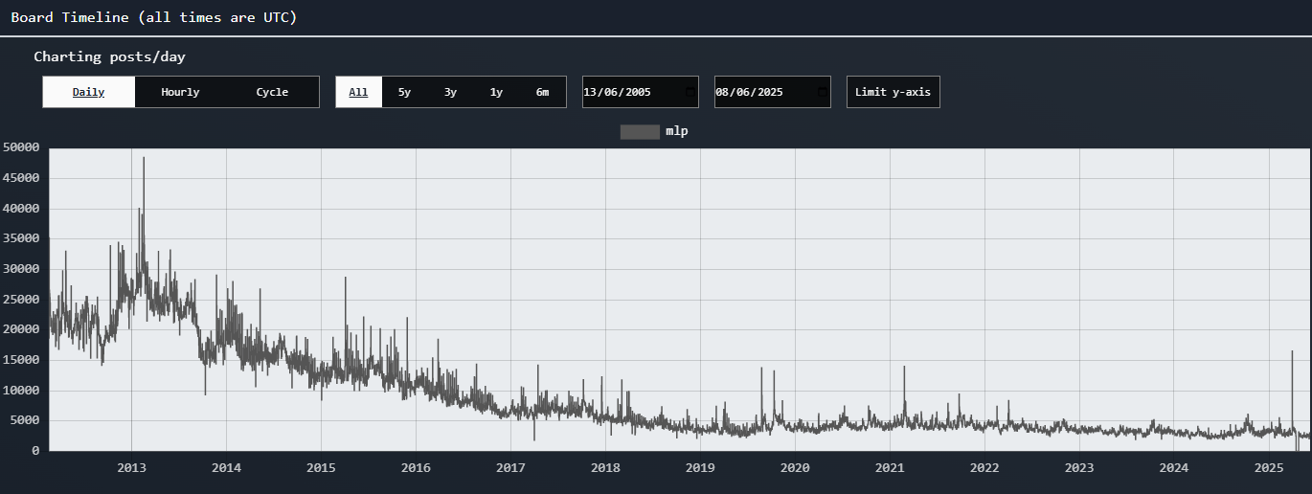Click the 2023 x-axis label
The width and height of the screenshot is (1312, 494).
point(1079,467)
